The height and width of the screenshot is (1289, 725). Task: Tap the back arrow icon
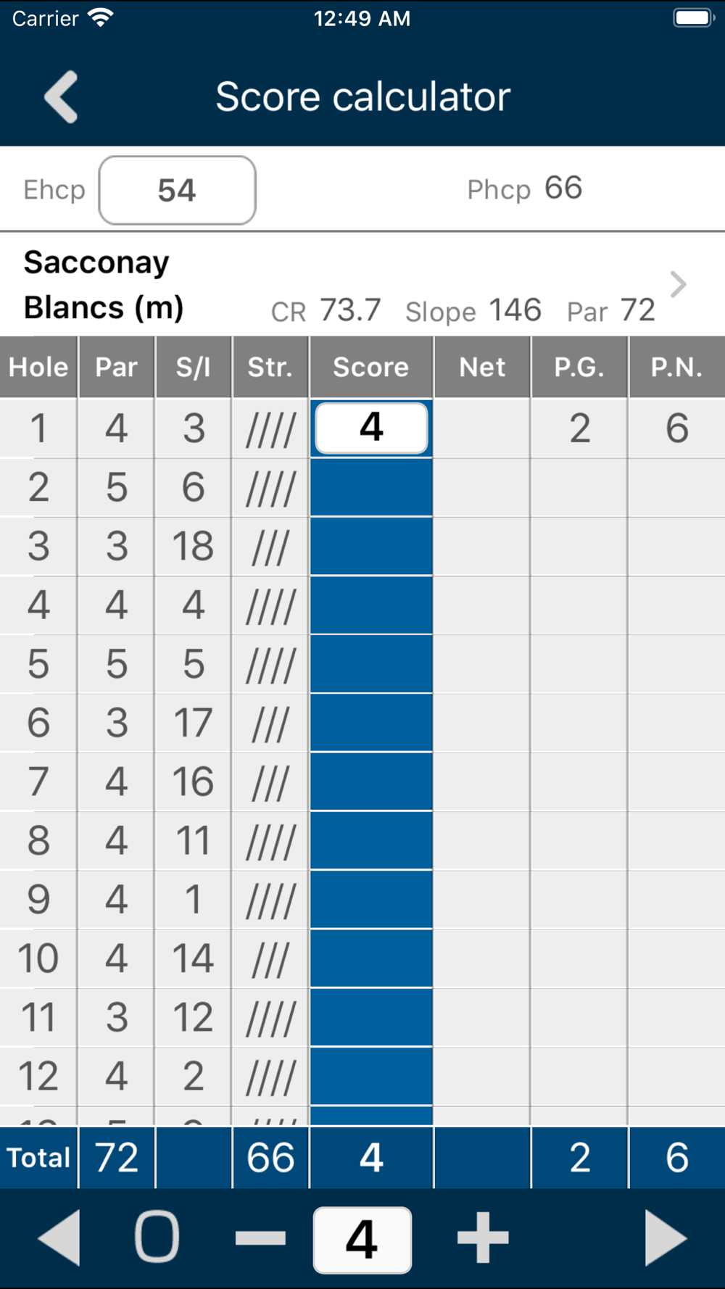coord(62,97)
